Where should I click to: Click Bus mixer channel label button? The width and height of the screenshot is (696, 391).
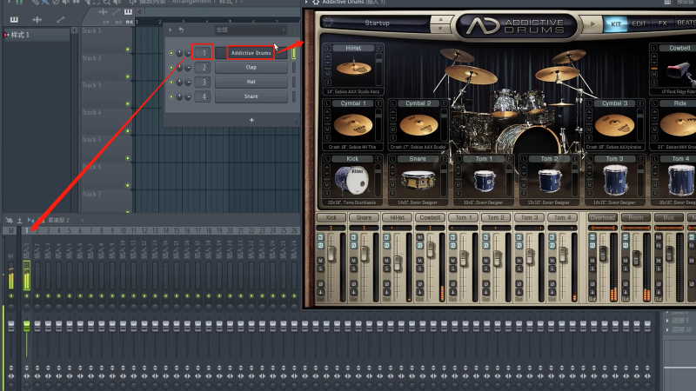click(668, 218)
